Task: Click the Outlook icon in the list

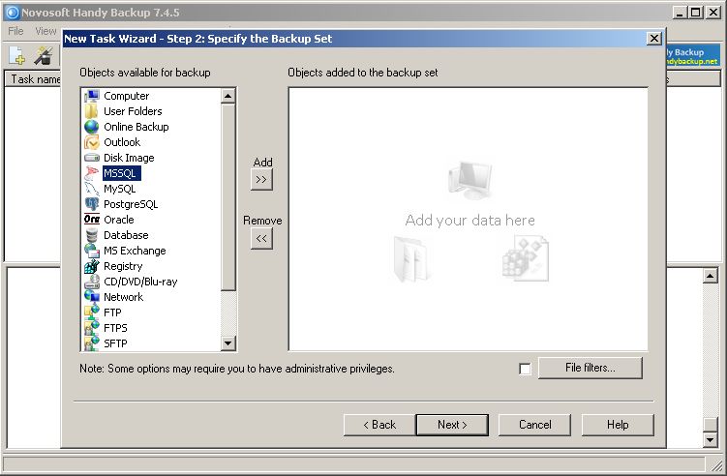Action: [92, 142]
